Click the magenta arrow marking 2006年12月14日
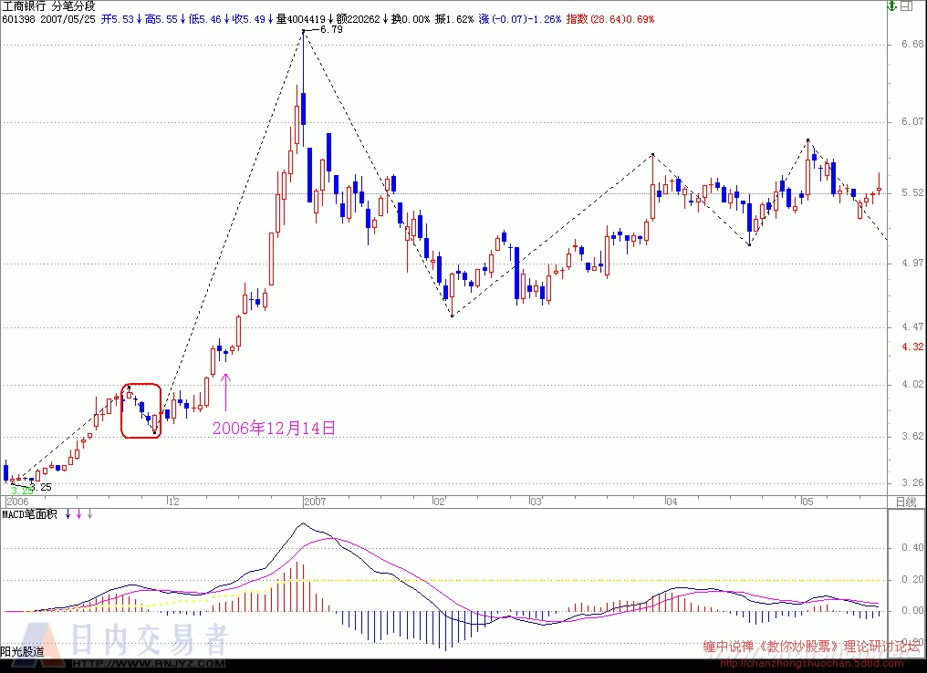The image size is (927, 673). click(x=225, y=392)
